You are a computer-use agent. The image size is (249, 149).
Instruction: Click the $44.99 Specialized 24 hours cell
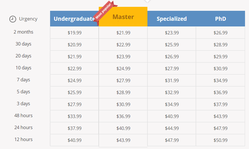coord(172,128)
